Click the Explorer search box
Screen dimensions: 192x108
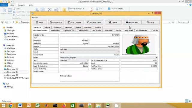(x=183, y=22)
